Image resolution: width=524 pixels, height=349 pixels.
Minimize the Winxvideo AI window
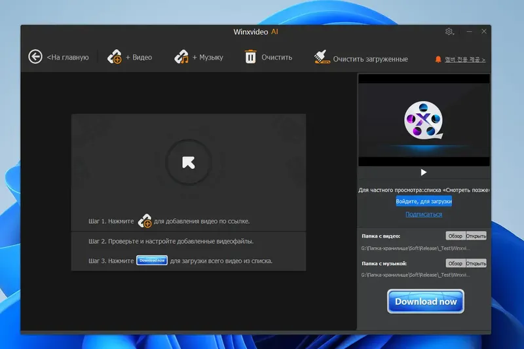pyautogui.click(x=470, y=31)
